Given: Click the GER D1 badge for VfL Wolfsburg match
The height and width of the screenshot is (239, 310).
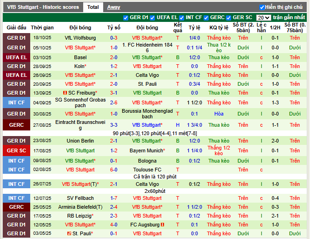Looking at the screenshot, I should point(16,38).
